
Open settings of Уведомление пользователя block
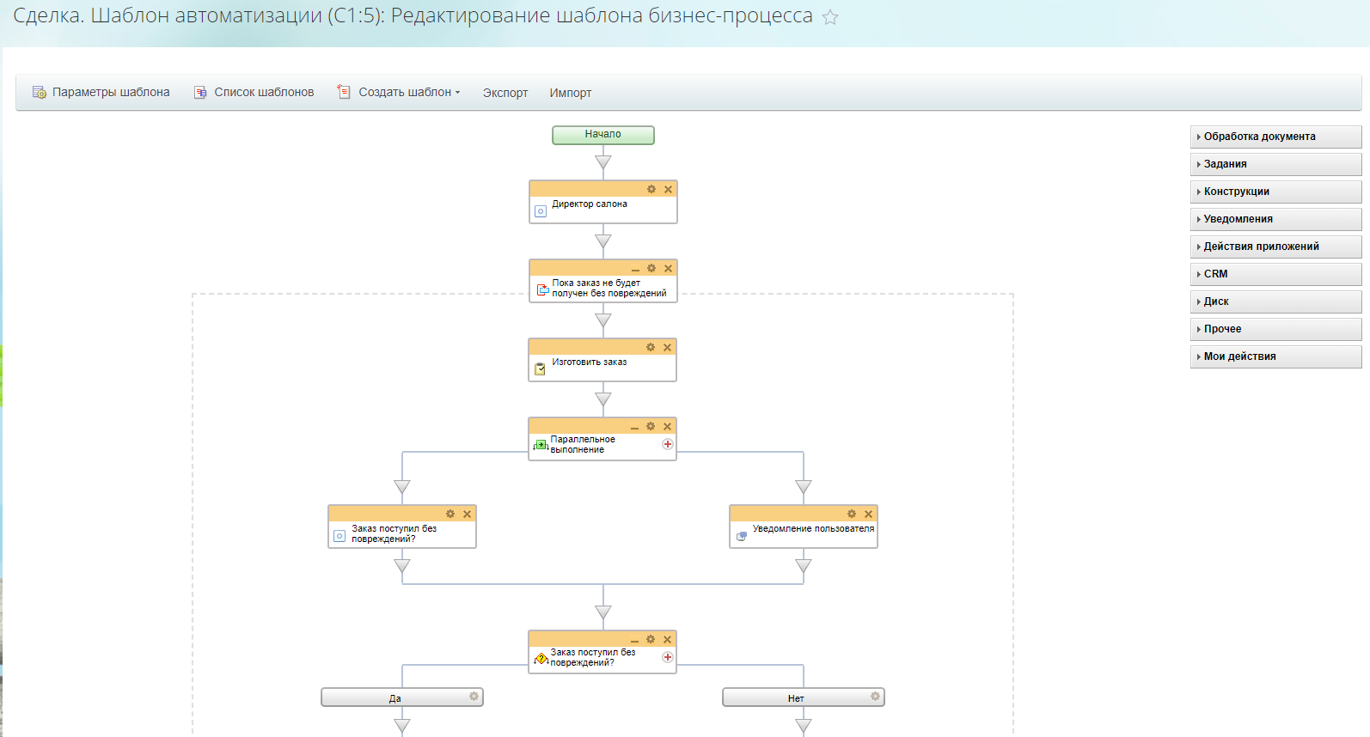[852, 514]
